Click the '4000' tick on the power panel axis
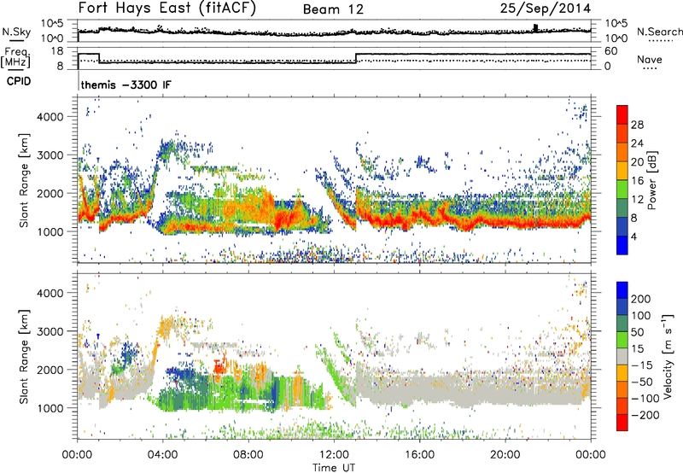This screenshot has height=473, width=683. tap(50, 117)
